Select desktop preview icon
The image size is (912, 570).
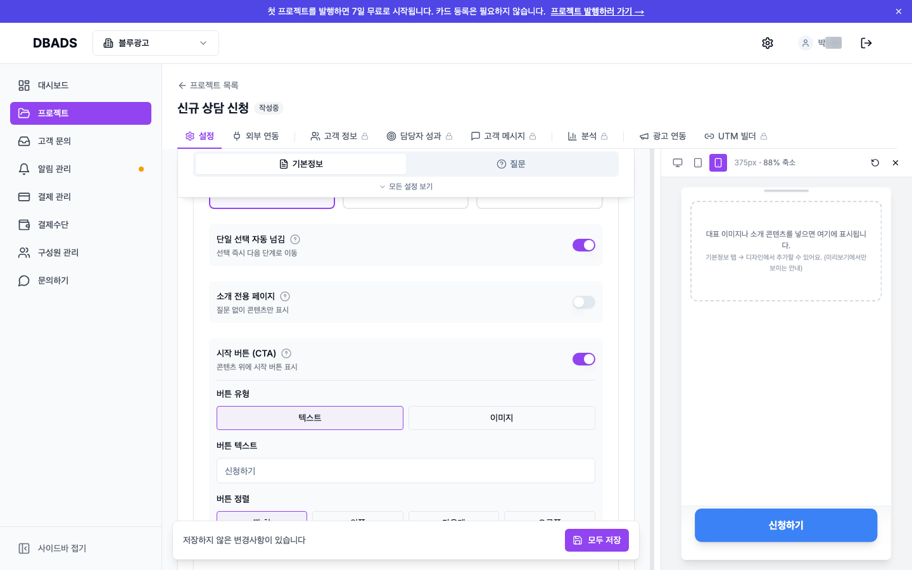(x=678, y=163)
